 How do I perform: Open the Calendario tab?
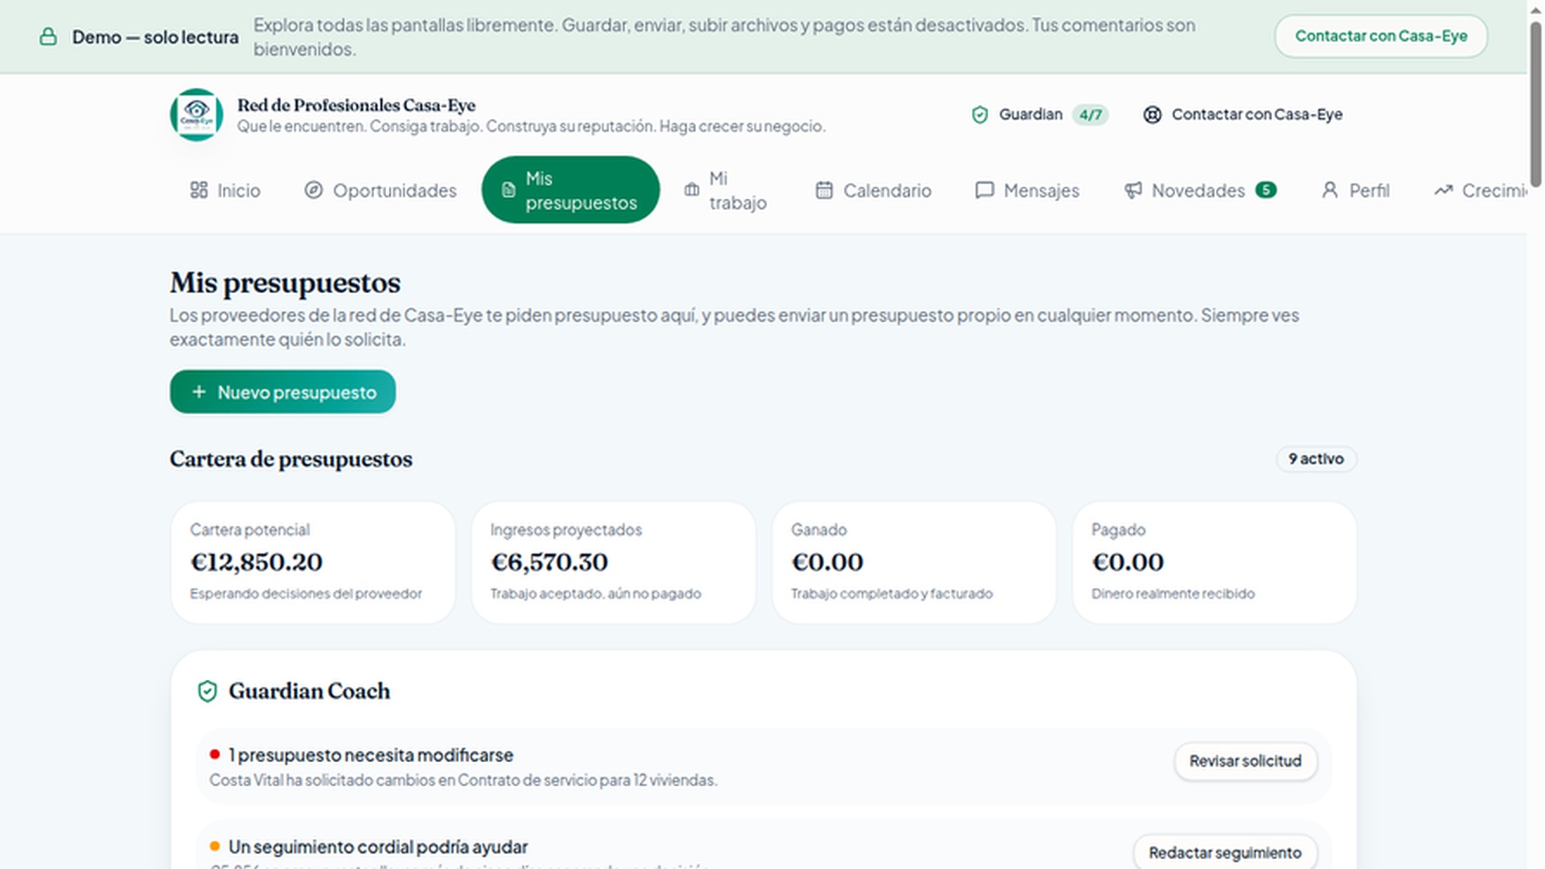pyautogui.click(x=873, y=190)
